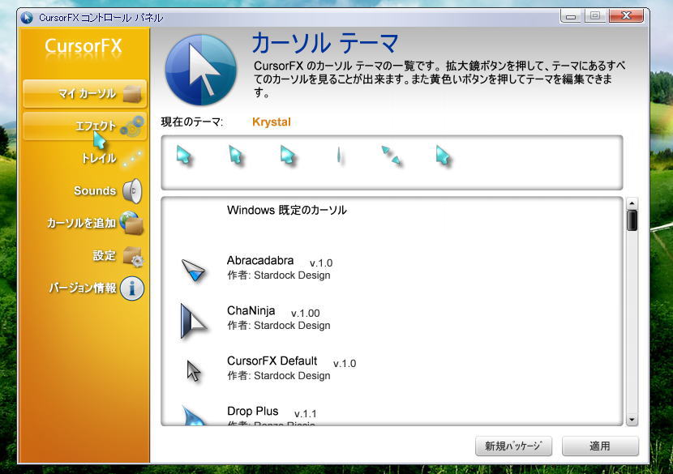Select the Abracadabra theme name

pos(260,260)
